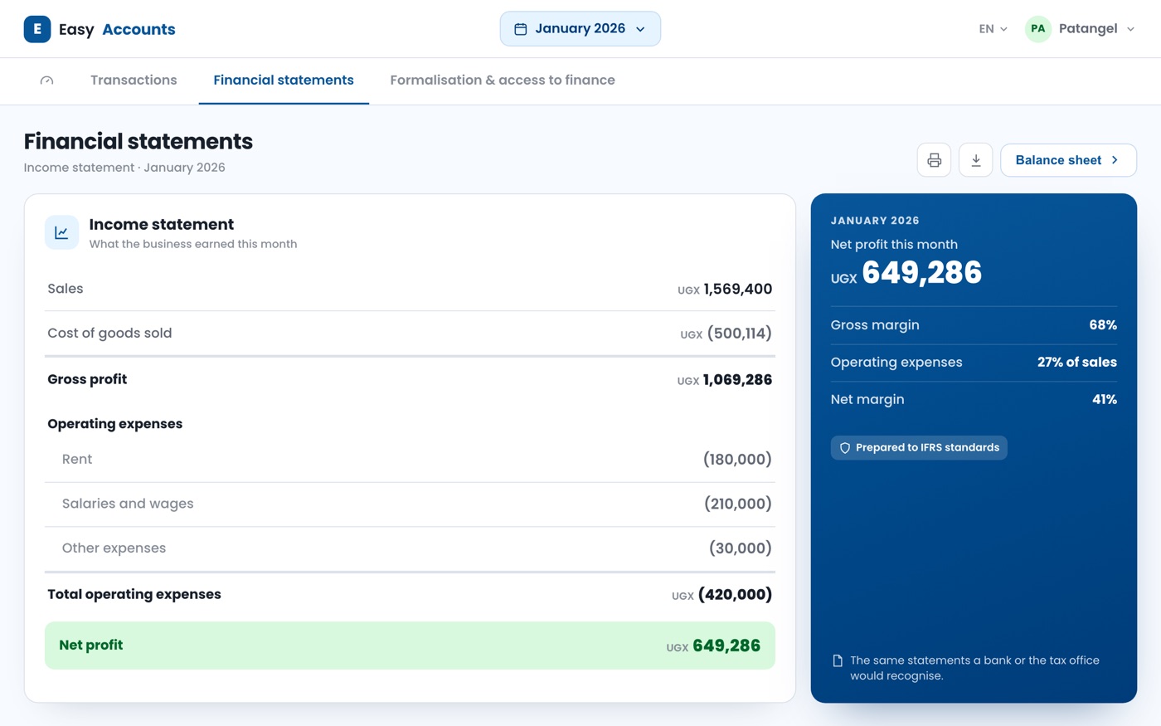Image resolution: width=1161 pixels, height=726 pixels.
Task: Click the Other expenses row label
Action: (x=114, y=548)
